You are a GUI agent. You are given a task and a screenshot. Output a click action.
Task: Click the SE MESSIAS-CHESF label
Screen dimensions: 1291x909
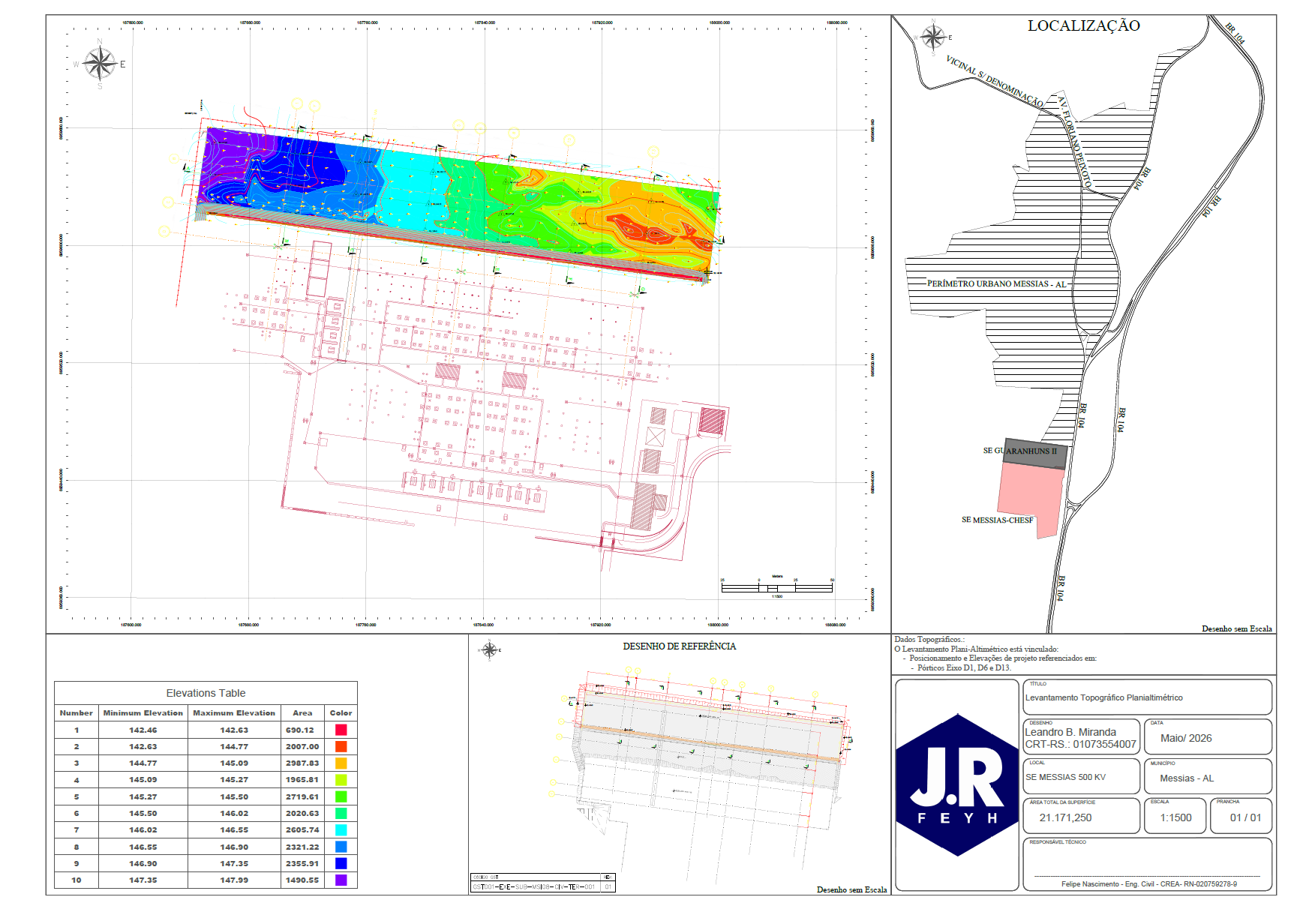[x=998, y=520]
